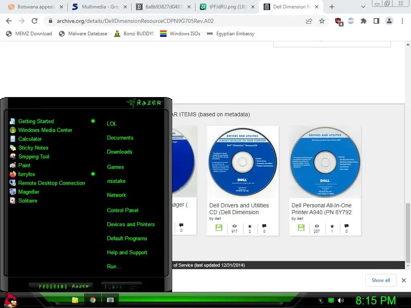411x308 pixels.
Task: Open a new browser tab
Action: tap(332, 7)
